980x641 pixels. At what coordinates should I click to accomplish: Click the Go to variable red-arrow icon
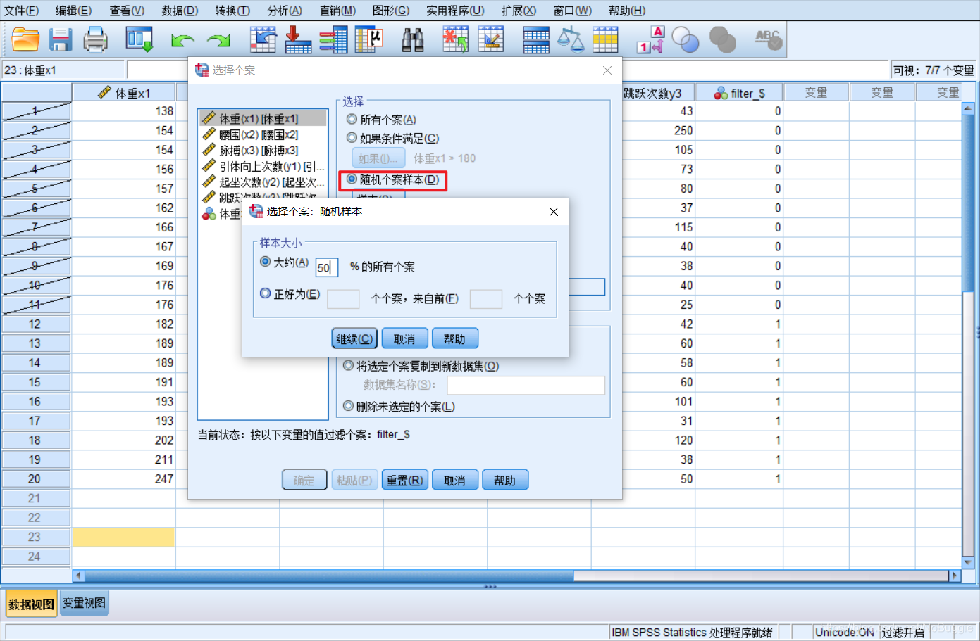click(298, 40)
